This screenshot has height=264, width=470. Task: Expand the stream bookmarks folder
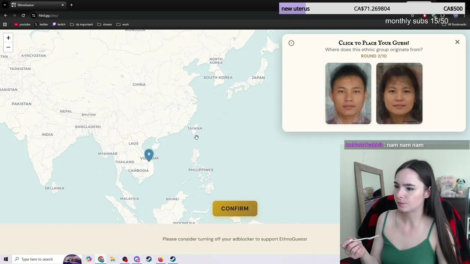[104, 25]
